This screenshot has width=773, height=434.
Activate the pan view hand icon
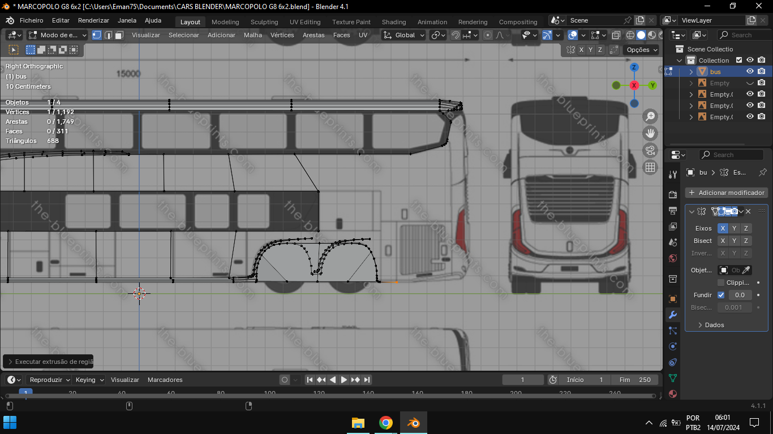click(650, 133)
